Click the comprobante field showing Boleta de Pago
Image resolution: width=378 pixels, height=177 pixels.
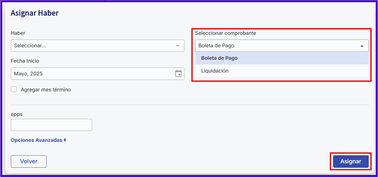tap(282, 46)
